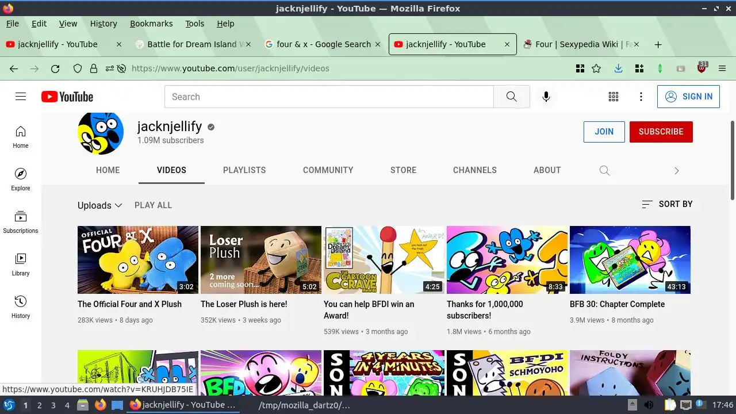The image size is (736, 414).
Task: Click the YouTube logo
Action: (x=67, y=97)
